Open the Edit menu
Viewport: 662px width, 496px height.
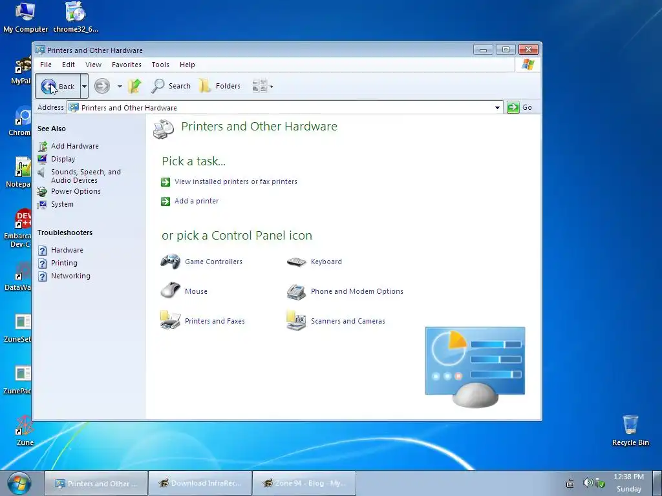coord(69,65)
